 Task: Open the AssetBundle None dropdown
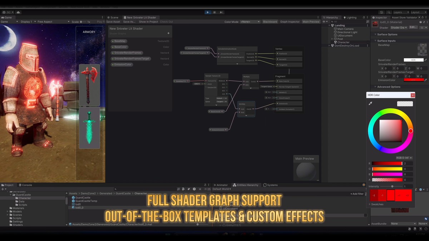click(x=403, y=224)
